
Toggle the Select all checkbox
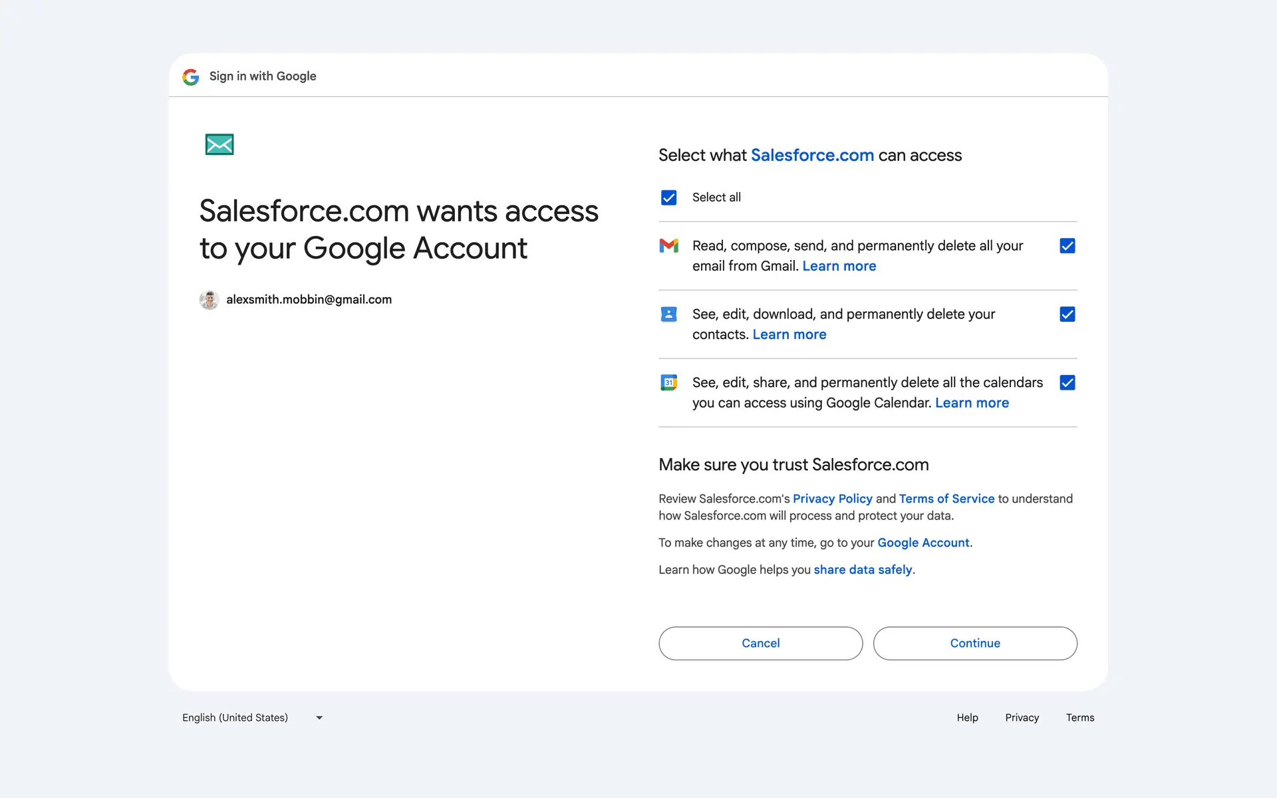[668, 198]
